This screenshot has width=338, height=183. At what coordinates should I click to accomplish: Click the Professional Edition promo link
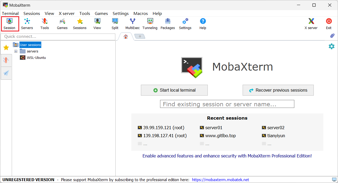coord(227,156)
